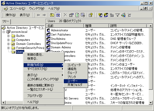Open the コンソール(C) menu
This screenshot has width=154, height=111.
[x=17, y=9]
